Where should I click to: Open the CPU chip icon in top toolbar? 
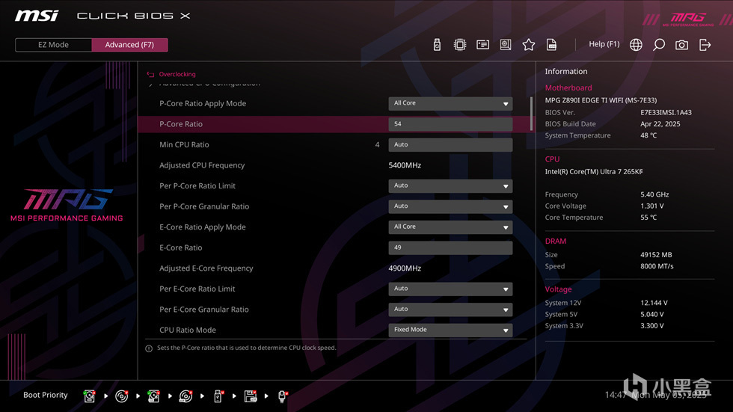(459, 44)
